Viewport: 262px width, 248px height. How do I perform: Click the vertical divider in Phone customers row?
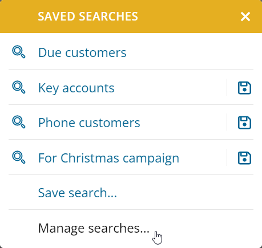tap(227, 122)
